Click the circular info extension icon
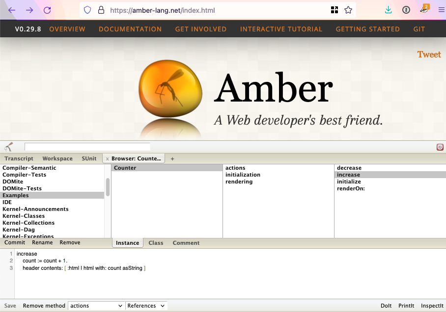 tap(406, 10)
